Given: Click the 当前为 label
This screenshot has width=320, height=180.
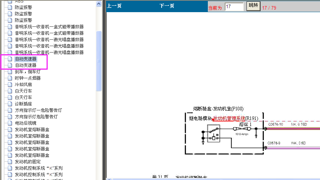Looking at the screenshot, I should pos(215,8).
